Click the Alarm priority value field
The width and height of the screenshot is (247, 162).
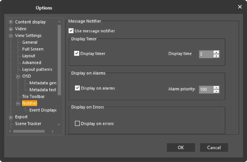[206, 89]
